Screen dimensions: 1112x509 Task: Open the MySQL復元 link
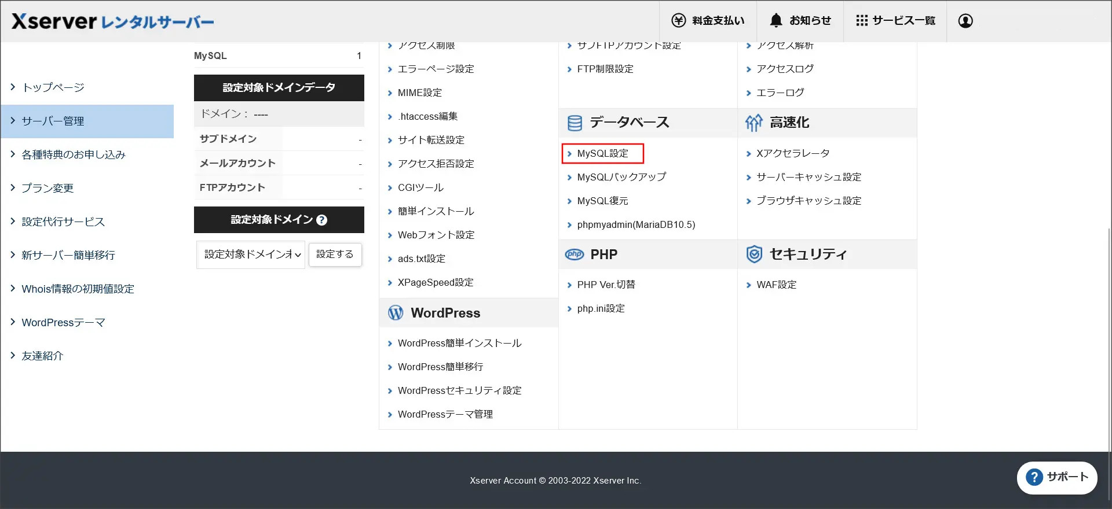coord(602,201)
